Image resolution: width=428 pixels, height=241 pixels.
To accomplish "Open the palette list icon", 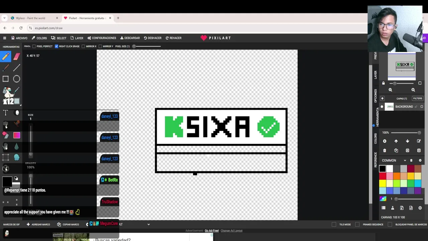I will click(x=384, y=208).
